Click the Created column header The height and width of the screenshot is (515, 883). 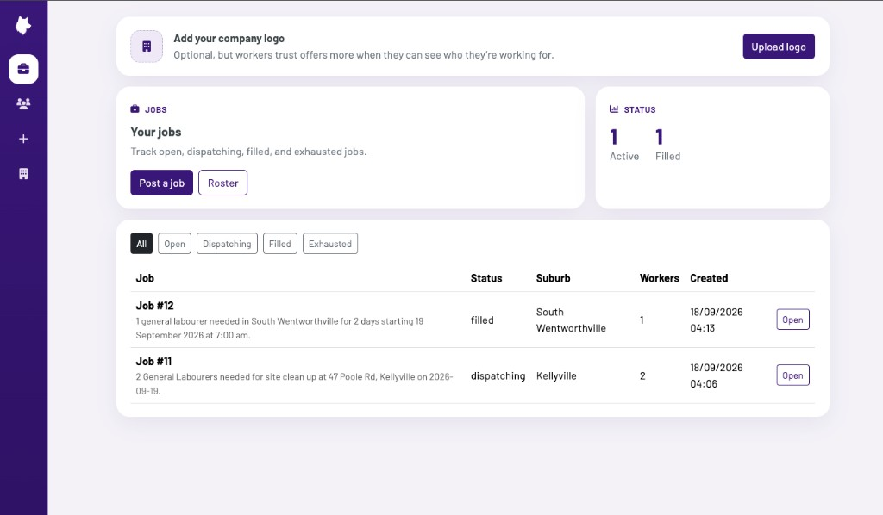pos(709,278)
